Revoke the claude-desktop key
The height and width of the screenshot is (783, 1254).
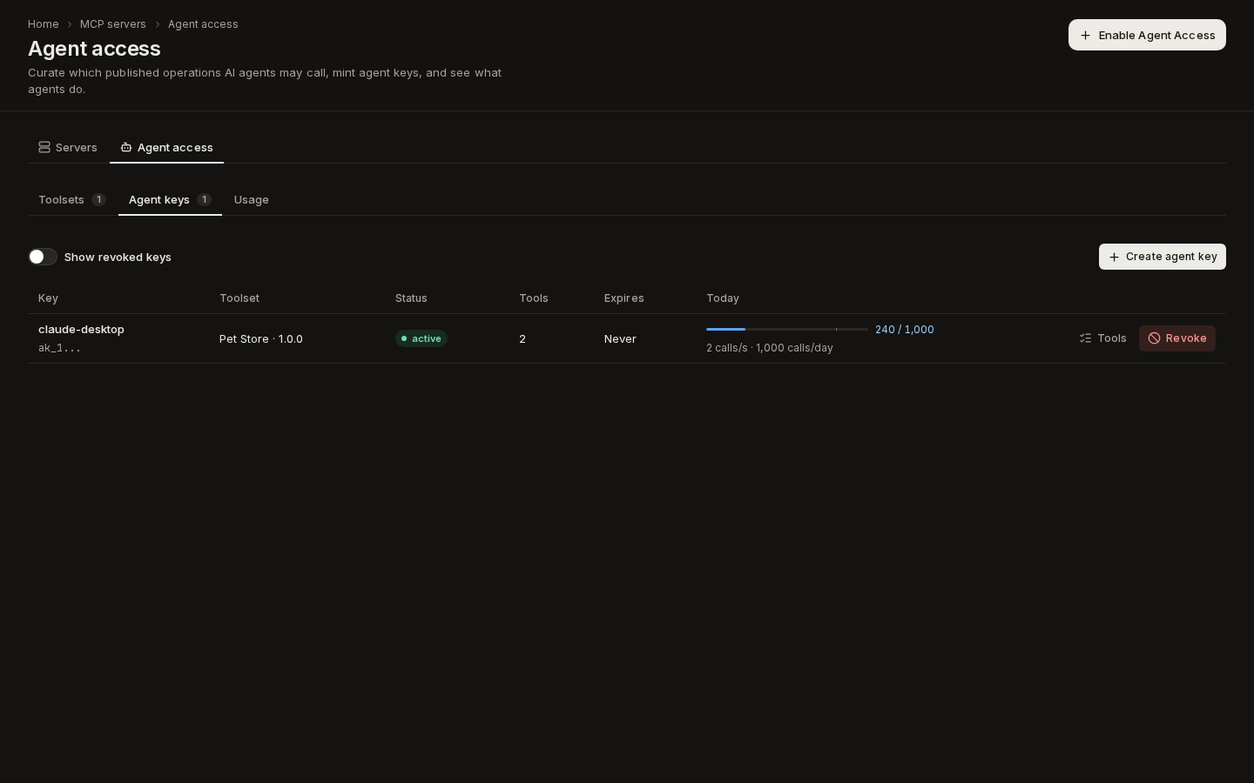point(1177,338)
